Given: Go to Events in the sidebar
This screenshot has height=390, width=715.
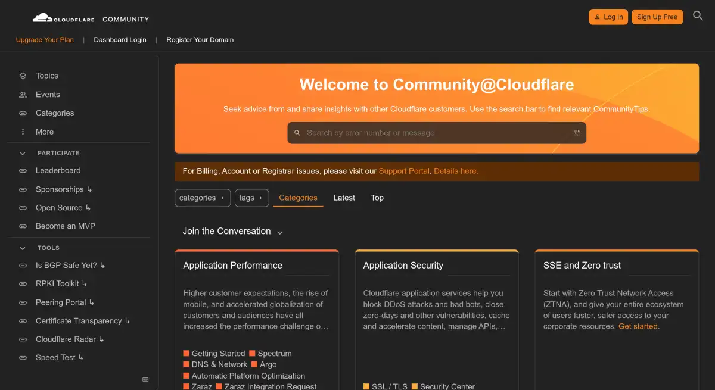Looking at the screenshot, I should [48, 95].
